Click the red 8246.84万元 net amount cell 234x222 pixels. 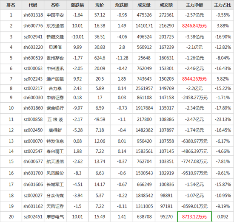pyautogui.click(x=194, y=26)
